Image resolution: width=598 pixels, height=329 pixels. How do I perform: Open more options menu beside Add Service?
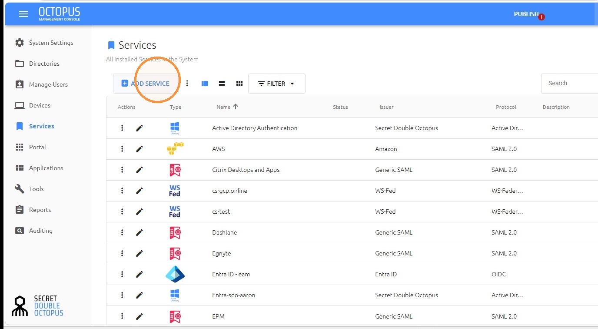187,83
